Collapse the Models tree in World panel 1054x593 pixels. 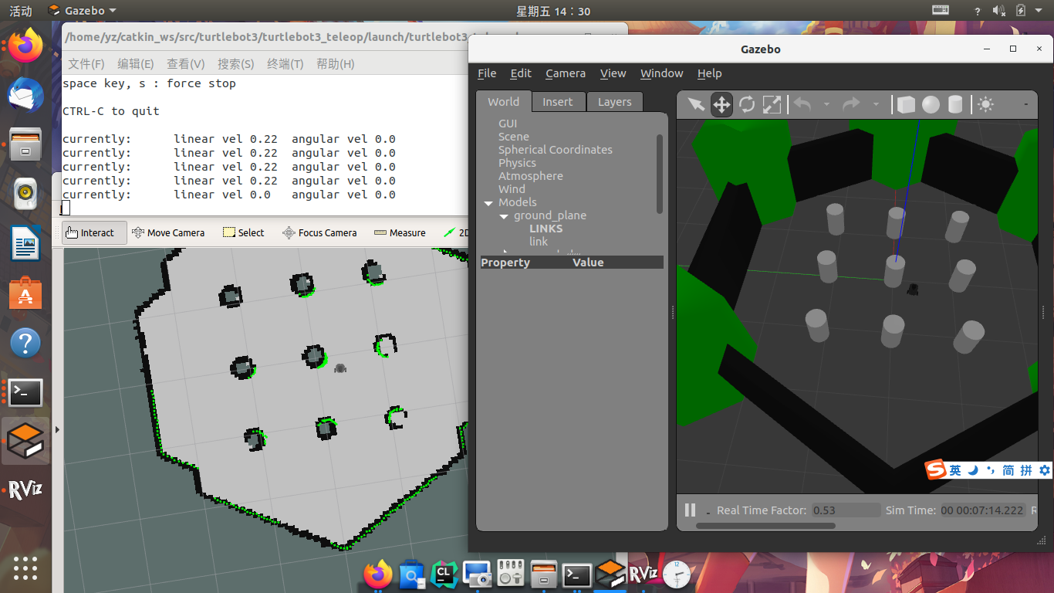tap(488, 202)
